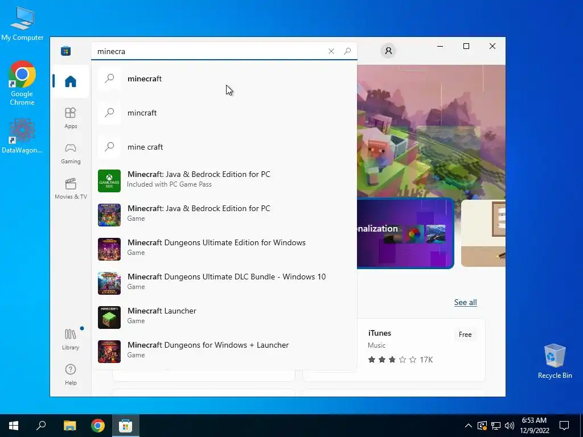Select the 'minecraft' search suggestion
The width and height of the screenshot is (583, 437).
click(224, 79)
